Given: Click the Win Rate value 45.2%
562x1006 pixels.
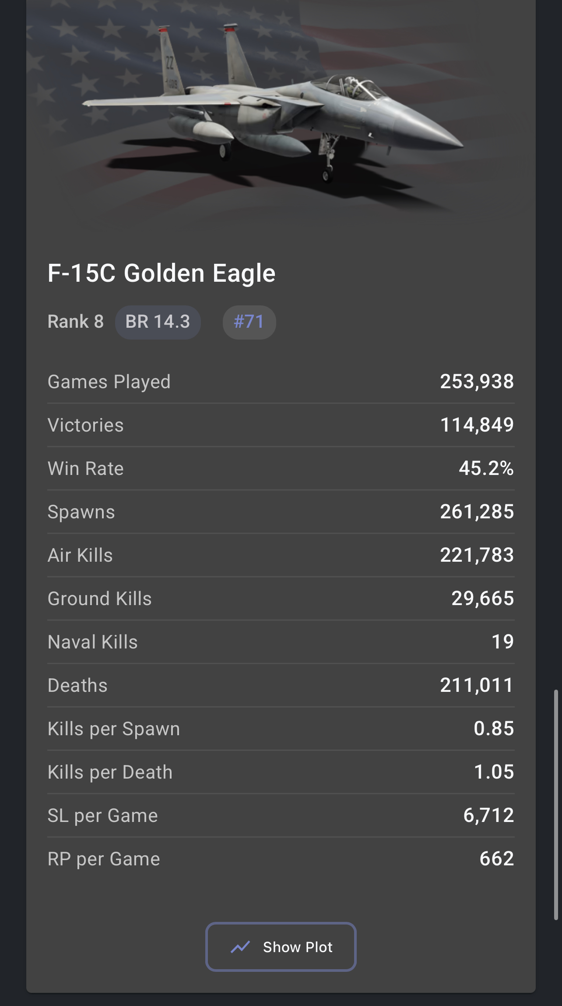Looking at the screenshot, I should click(486, 468).
